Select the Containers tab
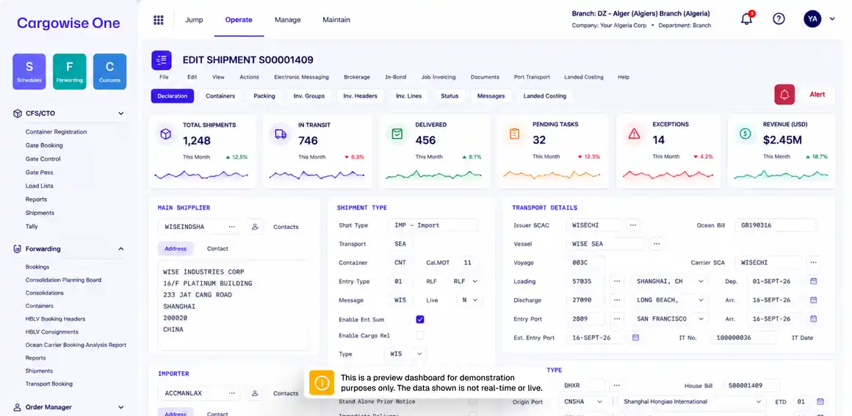 tap(220, 95)
